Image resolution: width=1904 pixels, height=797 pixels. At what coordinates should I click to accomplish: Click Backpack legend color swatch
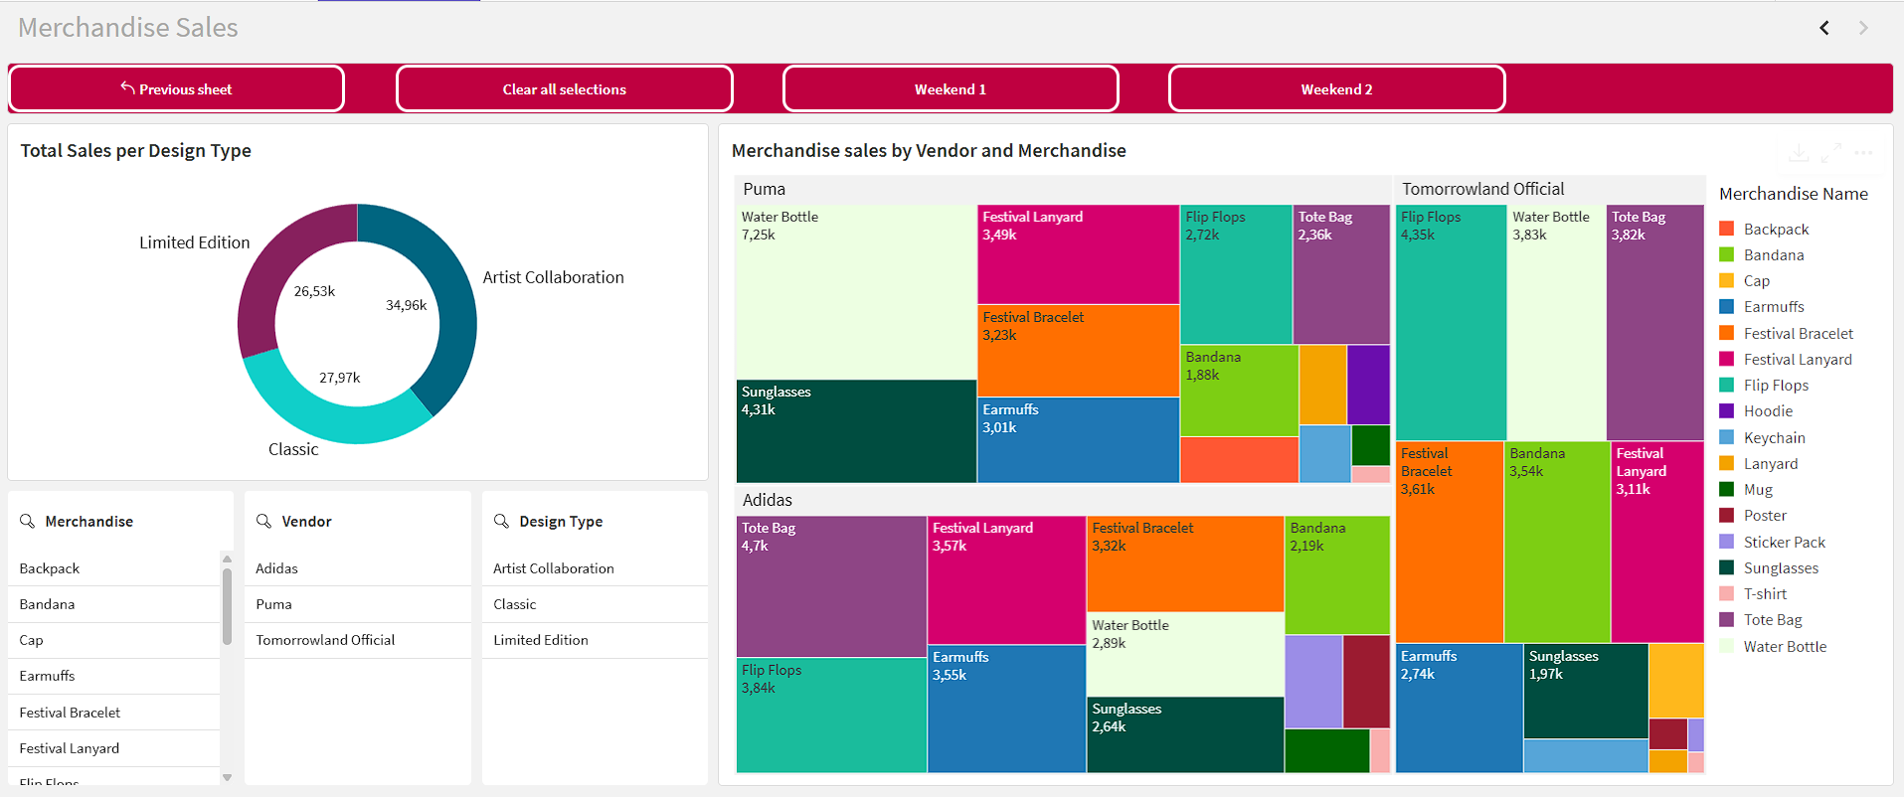pyautogui.click(x=1726, y=229)
